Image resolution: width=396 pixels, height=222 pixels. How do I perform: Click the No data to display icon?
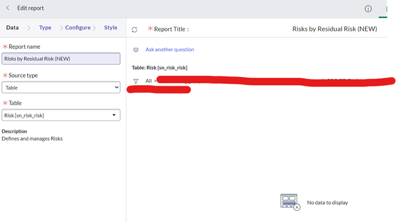tap(290, 202)
